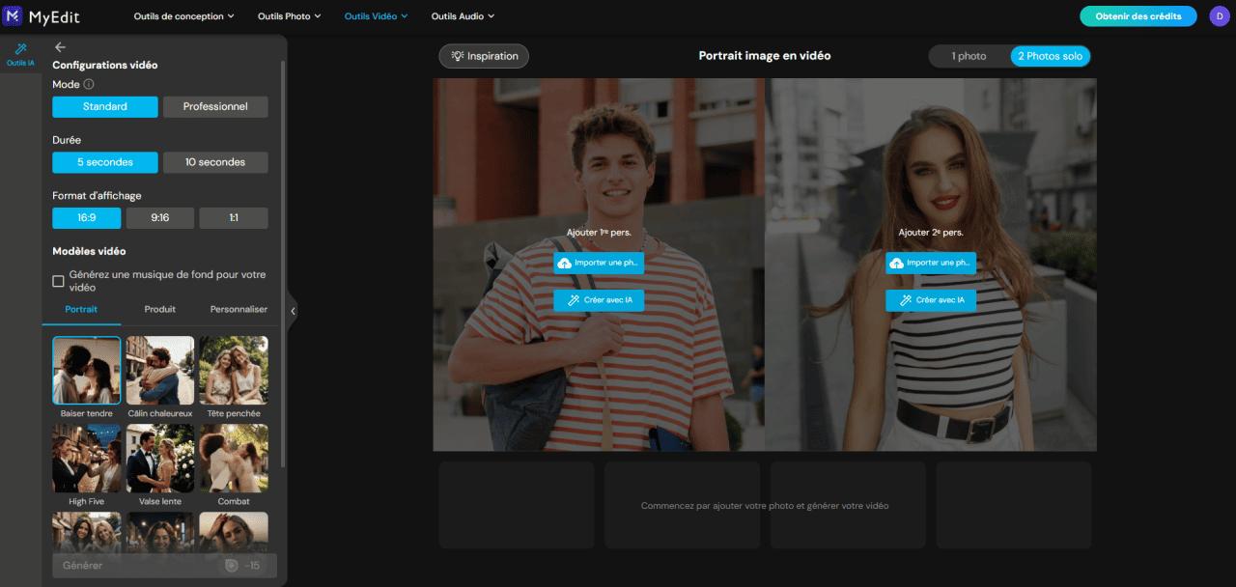Click the info icon beside Mode

click(89, 85)
